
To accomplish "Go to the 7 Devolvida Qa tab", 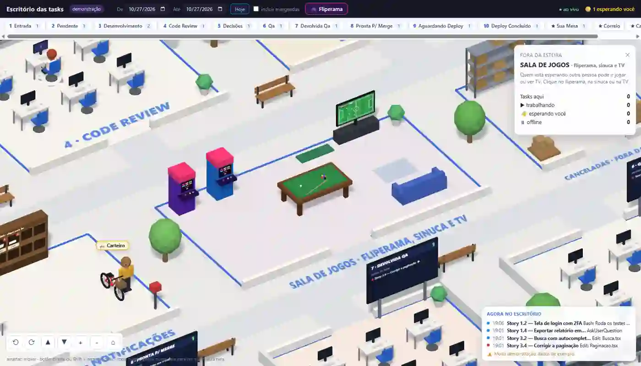I will click(x=316, y=26).
